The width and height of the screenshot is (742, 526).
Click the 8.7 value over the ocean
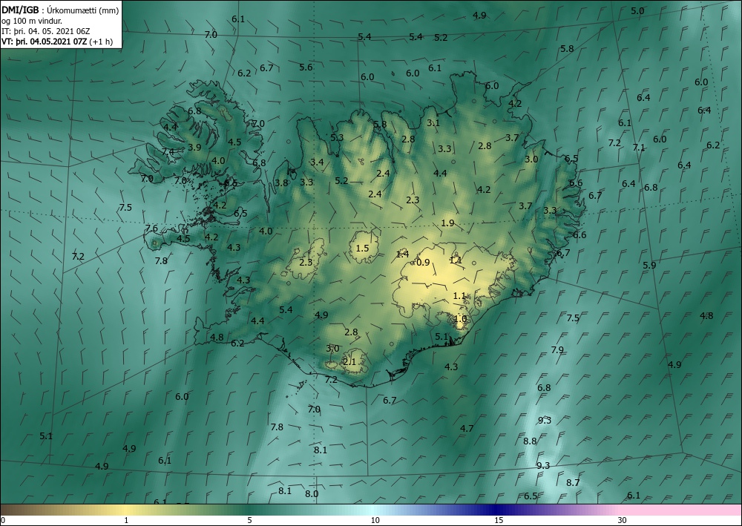(573, 483)
